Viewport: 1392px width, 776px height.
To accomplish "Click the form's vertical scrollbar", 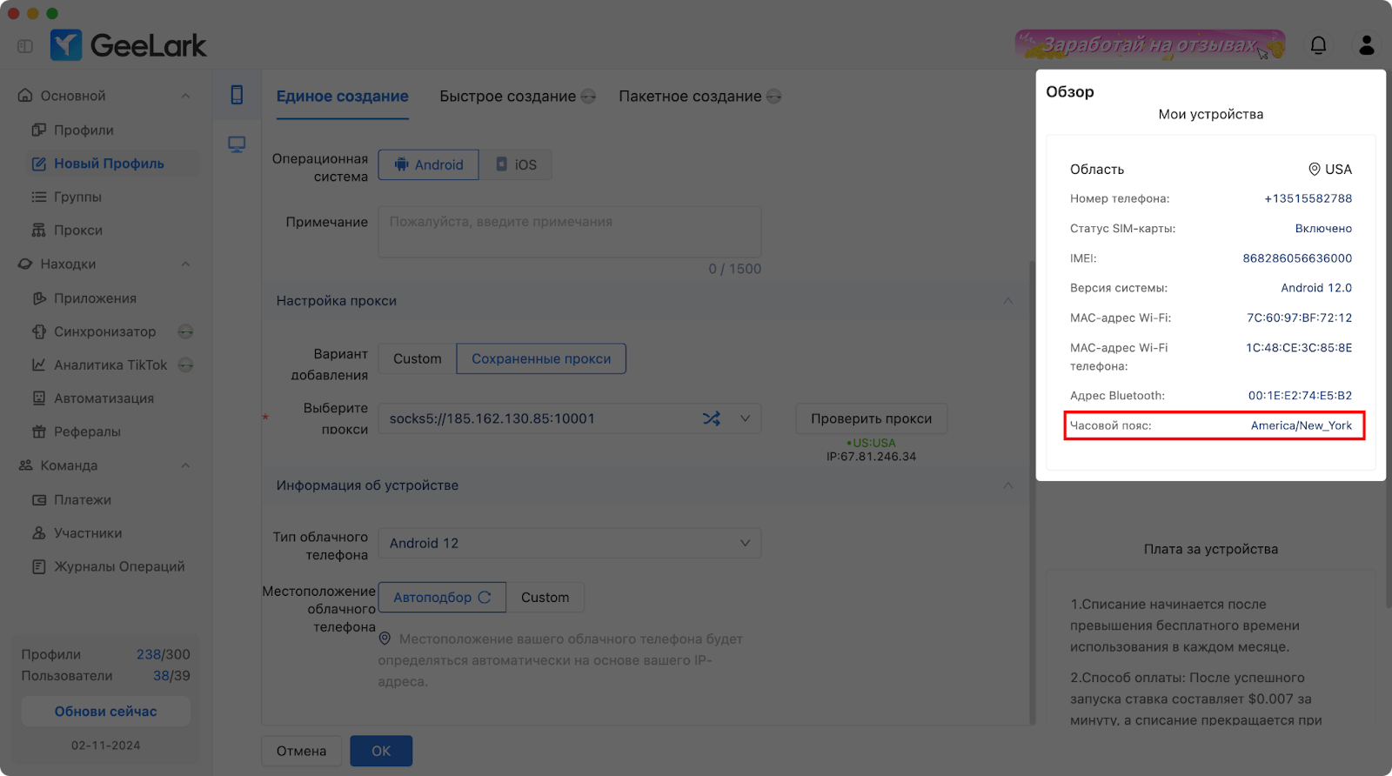I will [1033, 492].
